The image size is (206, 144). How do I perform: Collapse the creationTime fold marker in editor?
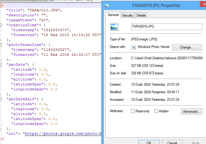[1, 25]
